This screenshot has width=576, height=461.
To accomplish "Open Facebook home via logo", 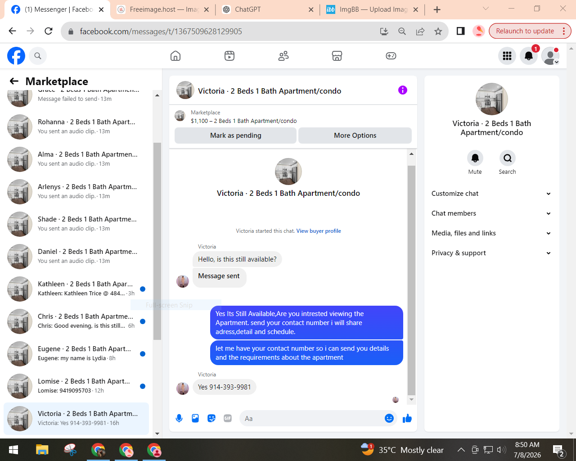I will pyautogui.click(x=16, y=56).
